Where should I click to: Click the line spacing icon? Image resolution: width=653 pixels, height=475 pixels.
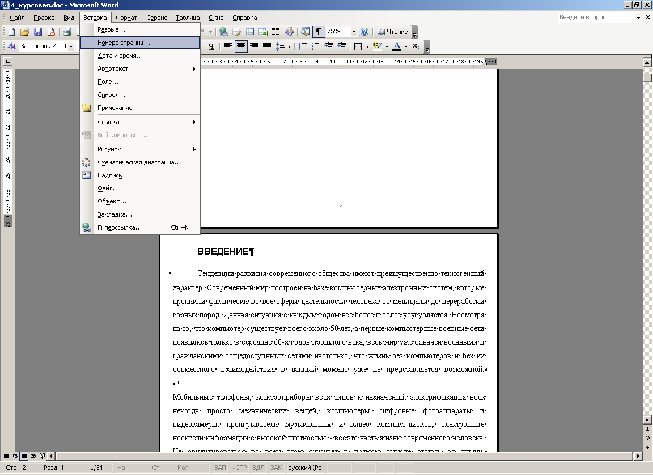[280, 46]
